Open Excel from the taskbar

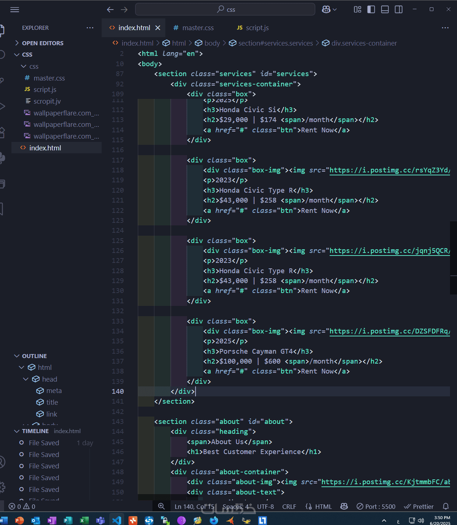84,520
